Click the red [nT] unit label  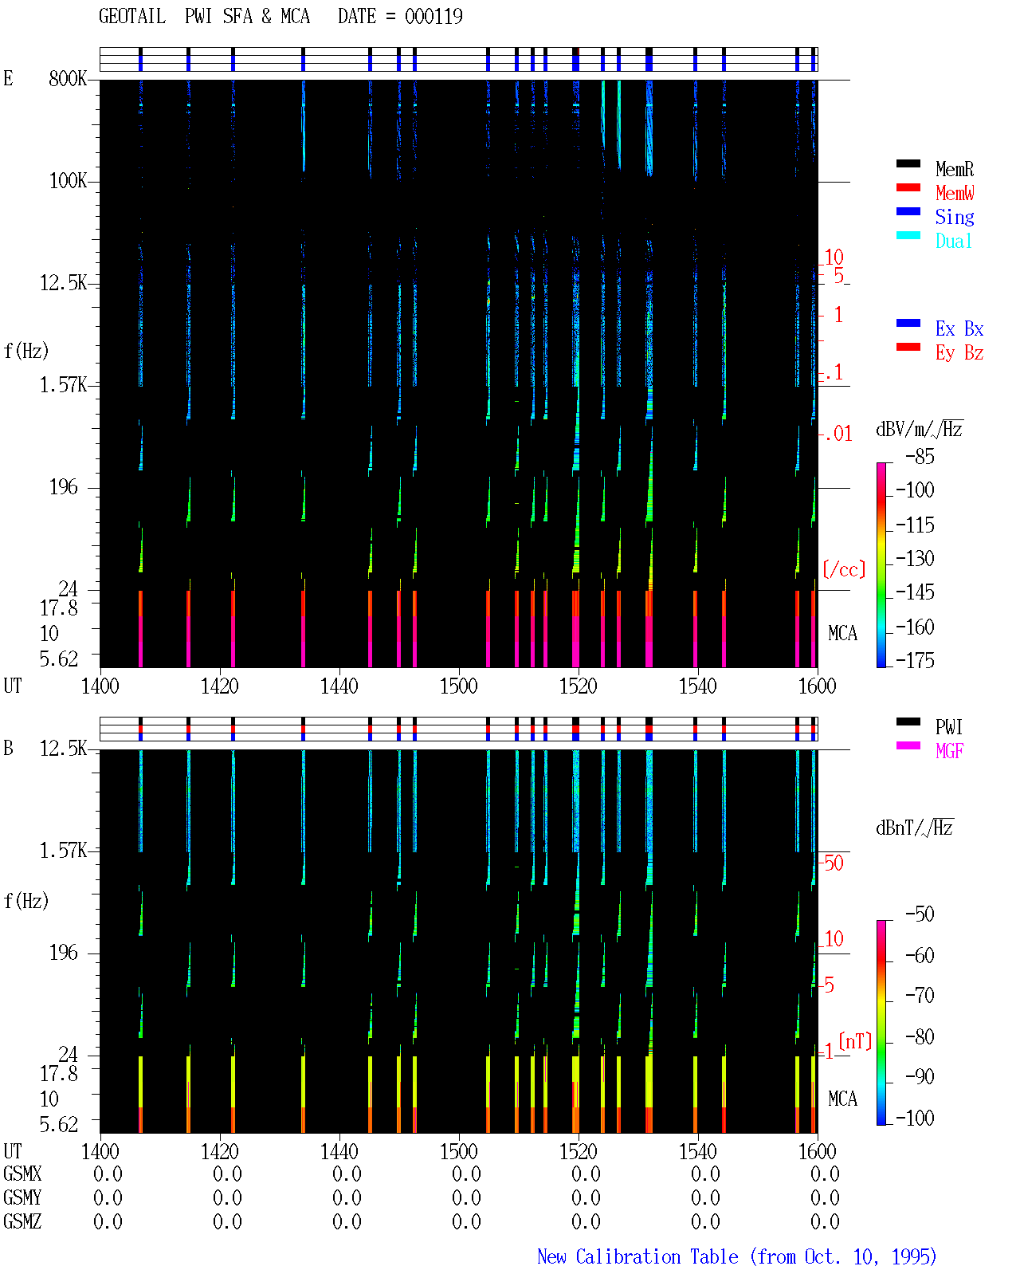tap(856, 1041)
